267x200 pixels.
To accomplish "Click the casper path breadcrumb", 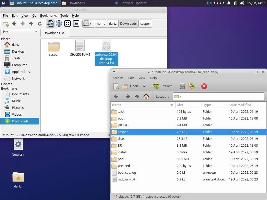I will 145,23.
